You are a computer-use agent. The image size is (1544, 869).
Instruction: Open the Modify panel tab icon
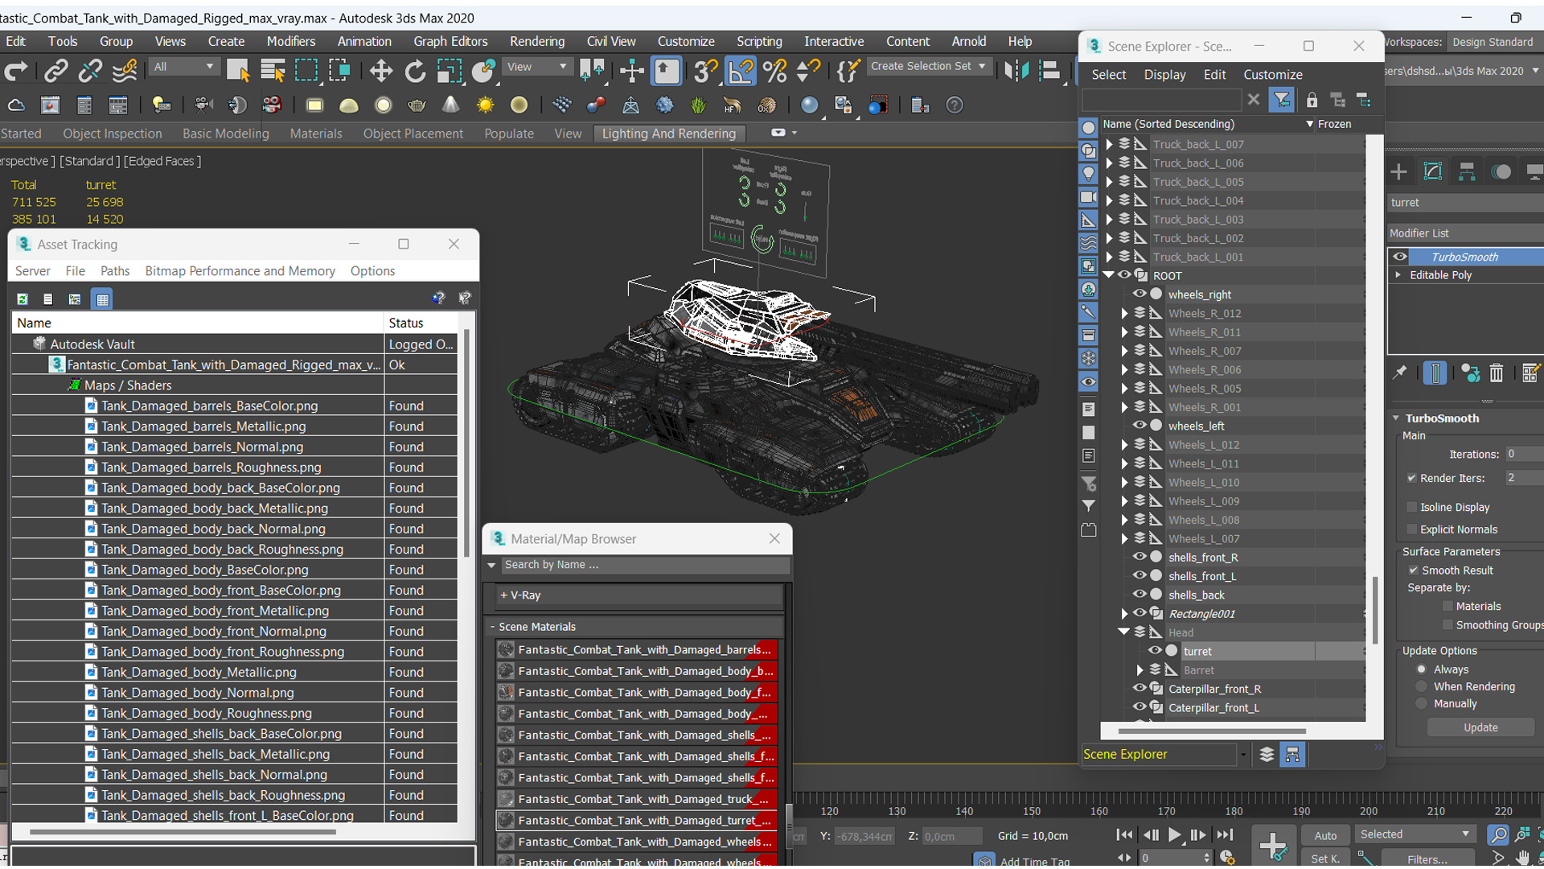click(1432, 171)
